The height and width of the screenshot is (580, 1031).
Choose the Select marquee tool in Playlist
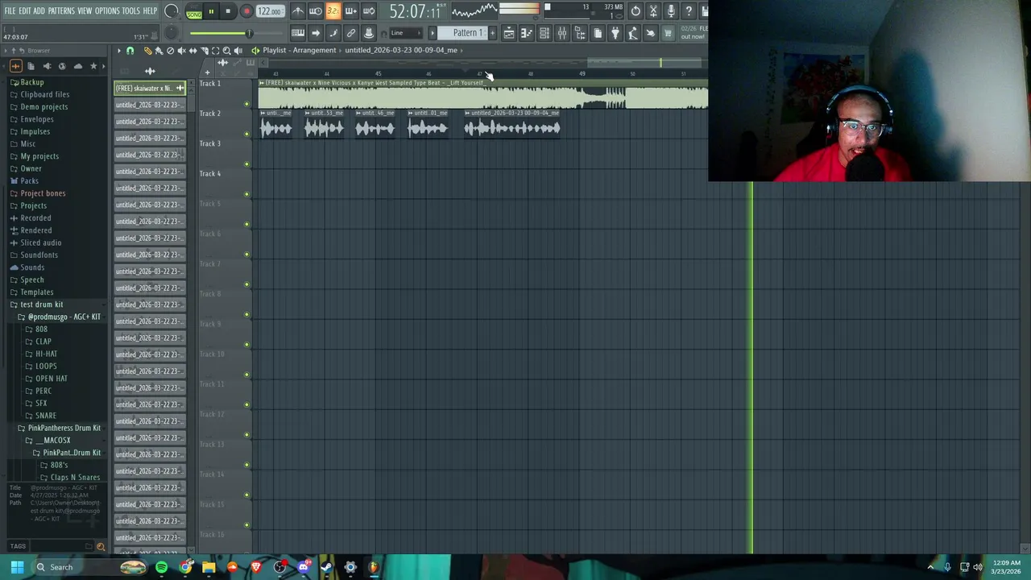(215, 51)
